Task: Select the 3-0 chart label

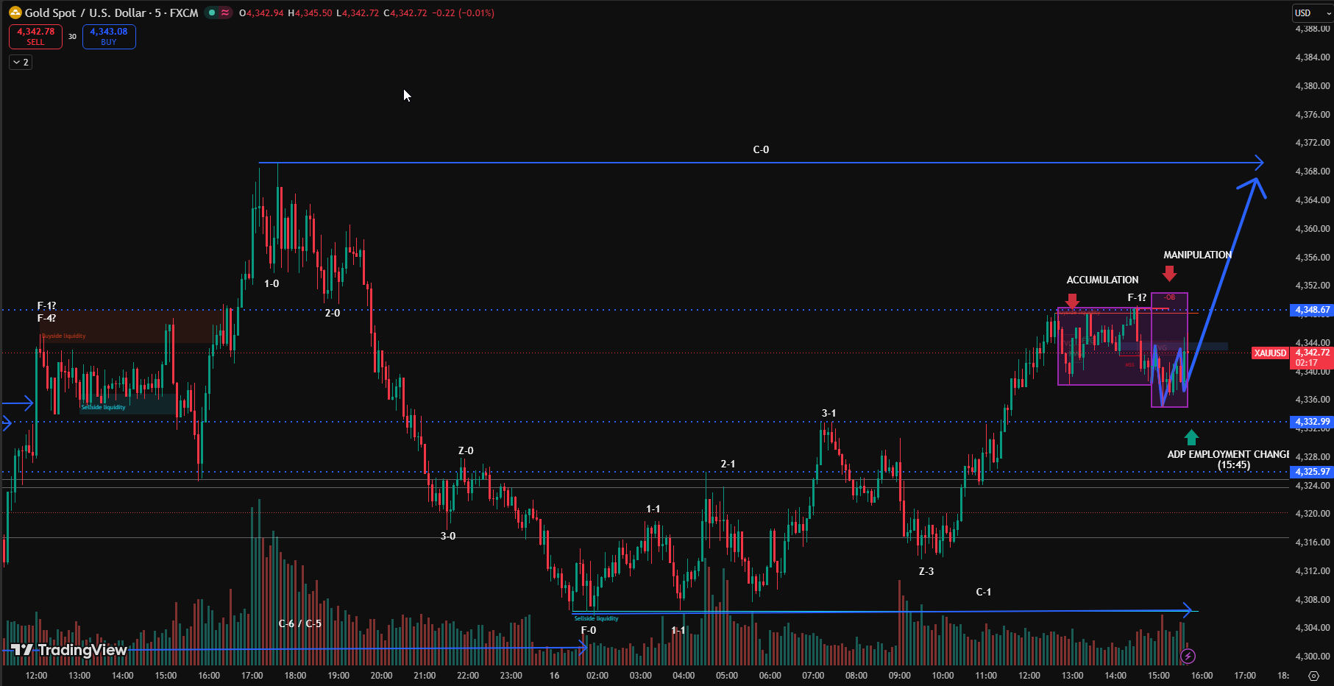Action: tap(448, 536)
